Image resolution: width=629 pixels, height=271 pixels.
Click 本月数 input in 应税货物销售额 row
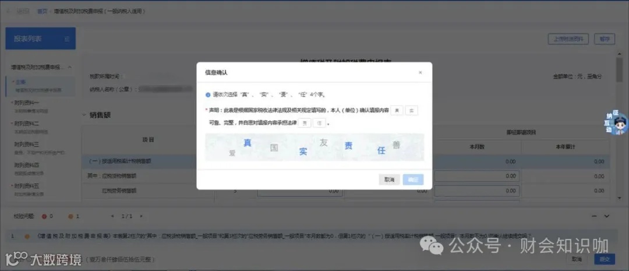tap(477, 176)
